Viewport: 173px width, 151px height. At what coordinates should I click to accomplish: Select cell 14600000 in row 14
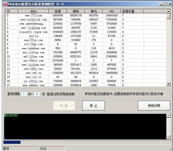(x=111, y=73)
